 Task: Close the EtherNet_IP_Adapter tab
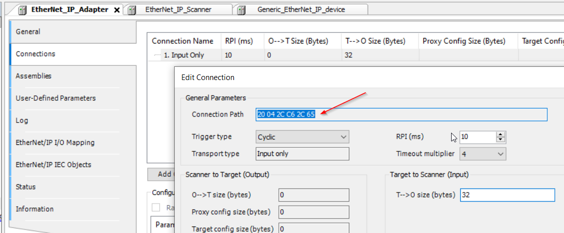116,10
